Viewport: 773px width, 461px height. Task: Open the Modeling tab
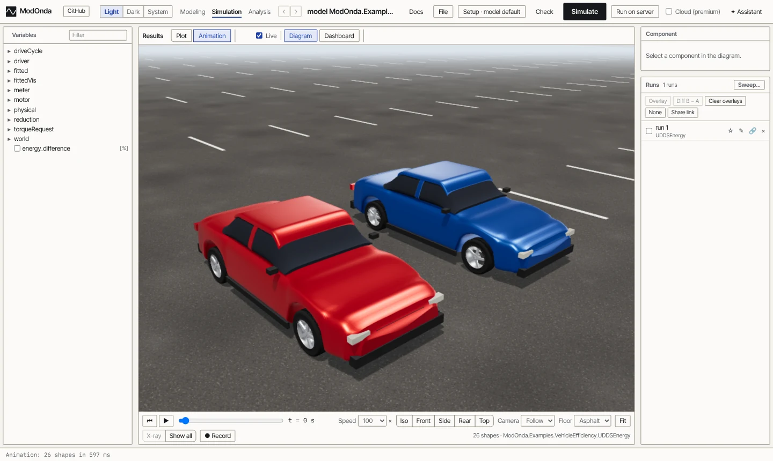click(x=193, y=12)
